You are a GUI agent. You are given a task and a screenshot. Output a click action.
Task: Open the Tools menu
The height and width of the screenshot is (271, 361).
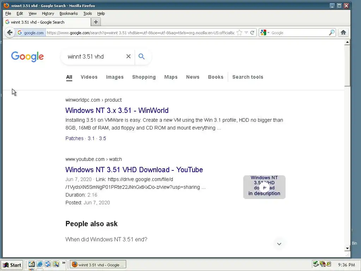pyautogui.click(x=87, y=13)
